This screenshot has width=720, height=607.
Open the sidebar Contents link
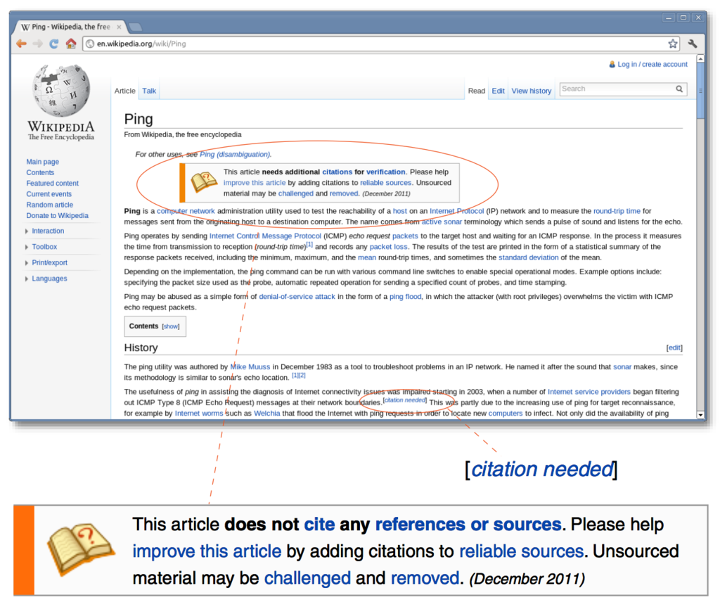click(40, 172)
